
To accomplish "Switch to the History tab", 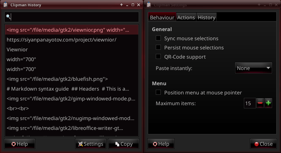I will click(x=206, y=17).
